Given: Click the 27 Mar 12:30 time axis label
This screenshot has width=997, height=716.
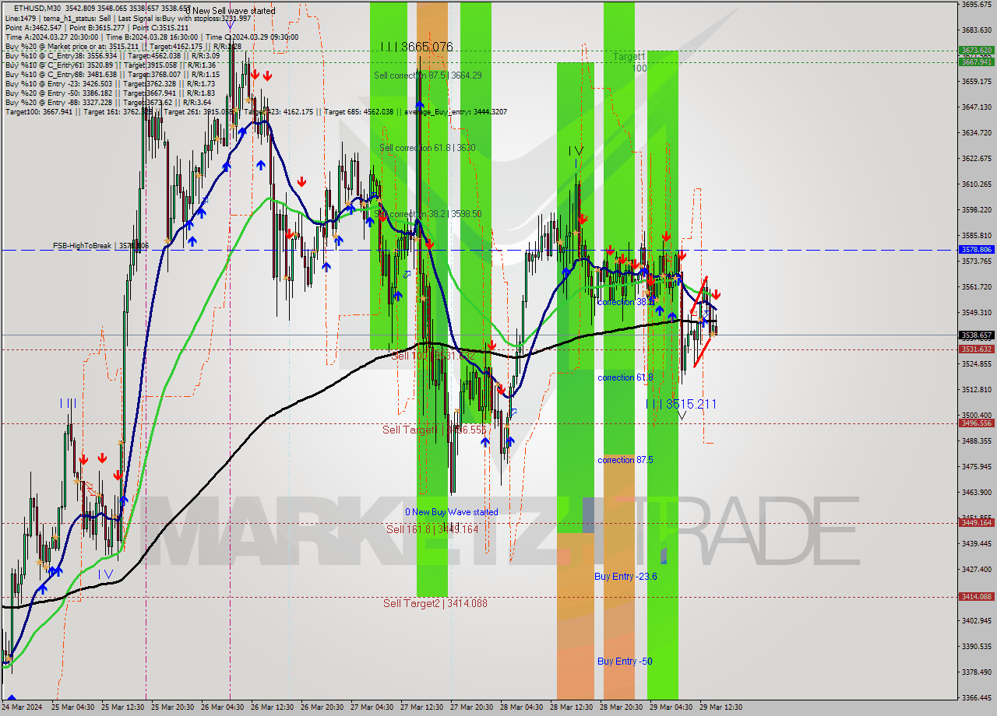Looking at the screenshot, I should [x=422, y=707].
